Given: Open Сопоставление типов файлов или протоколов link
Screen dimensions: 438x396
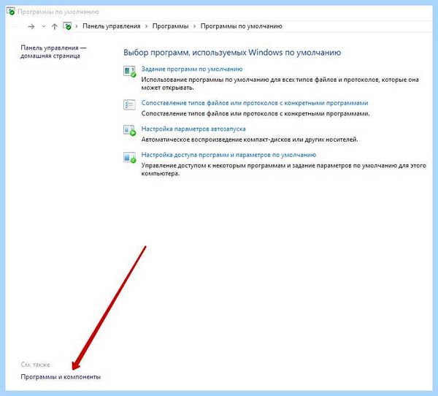Looking at the screenshot, I should 255,103.
